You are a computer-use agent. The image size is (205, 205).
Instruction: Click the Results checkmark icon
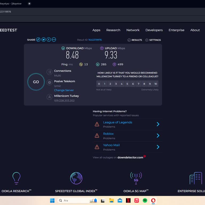[129, 40]
